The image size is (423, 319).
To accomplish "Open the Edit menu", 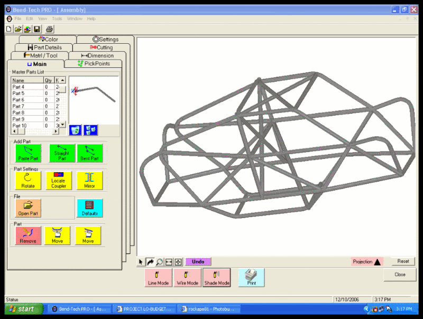I will pyautogui.click(x=30, y=18).
